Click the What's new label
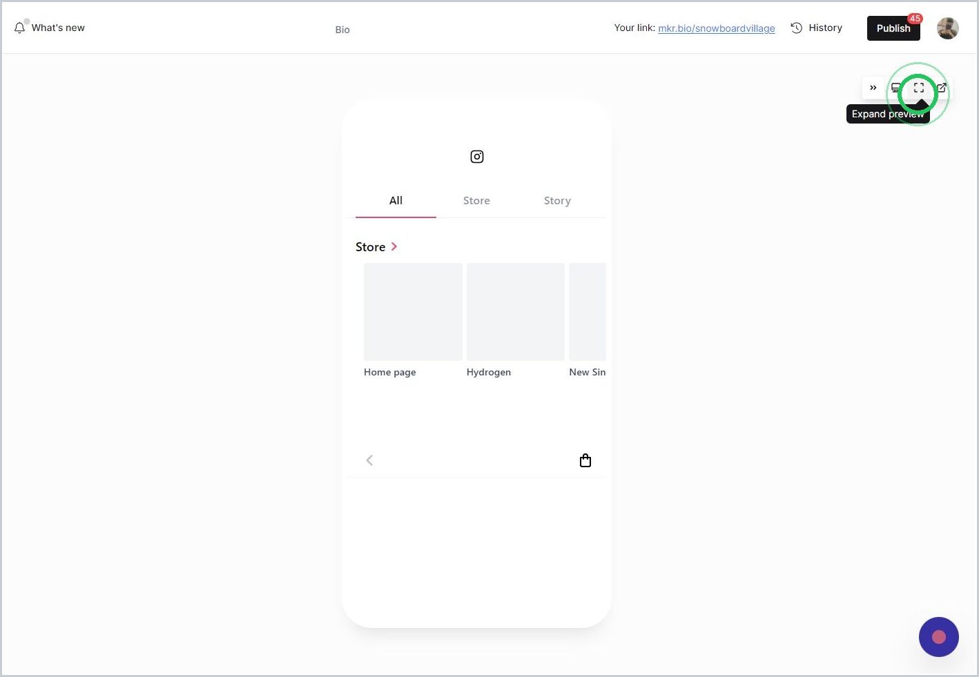Image resolution: width=979 pixels, height=677 pixels. [x=58, y=28]
